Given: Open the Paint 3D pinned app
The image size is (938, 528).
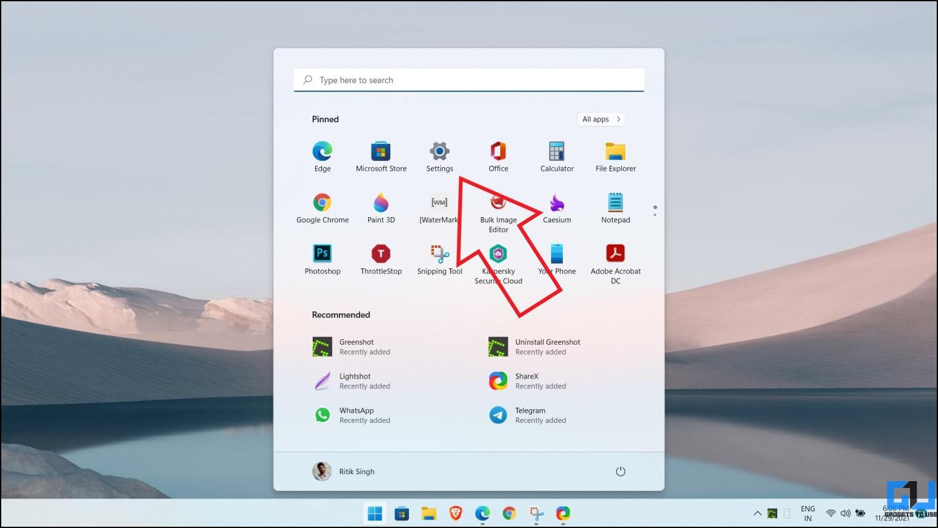Looking at the screenshot, I should [381, 208].
